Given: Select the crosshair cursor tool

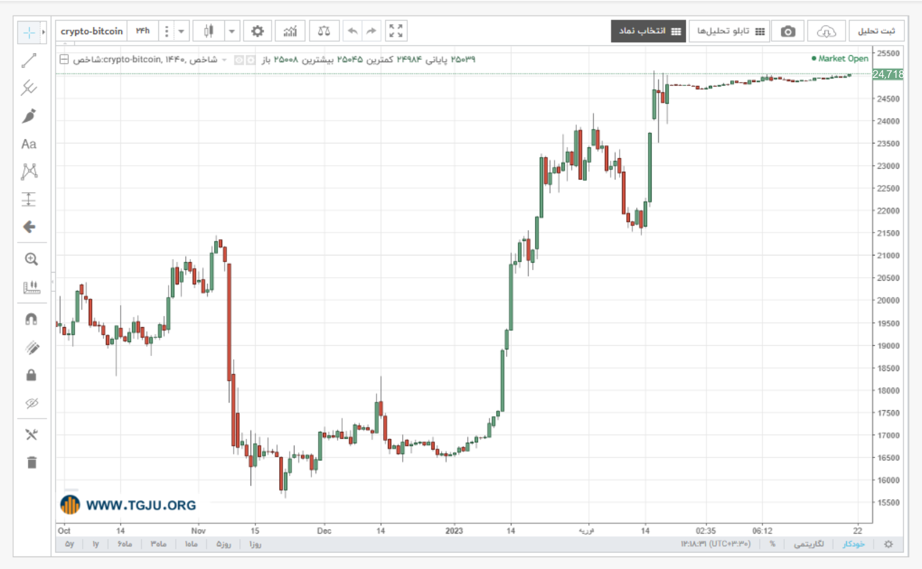Looking at the screenshot, I should coord(29,32).
